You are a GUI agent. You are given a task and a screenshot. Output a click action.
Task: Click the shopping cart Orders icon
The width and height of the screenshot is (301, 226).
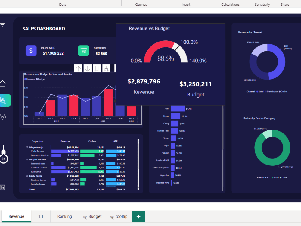tap(84, 51)
